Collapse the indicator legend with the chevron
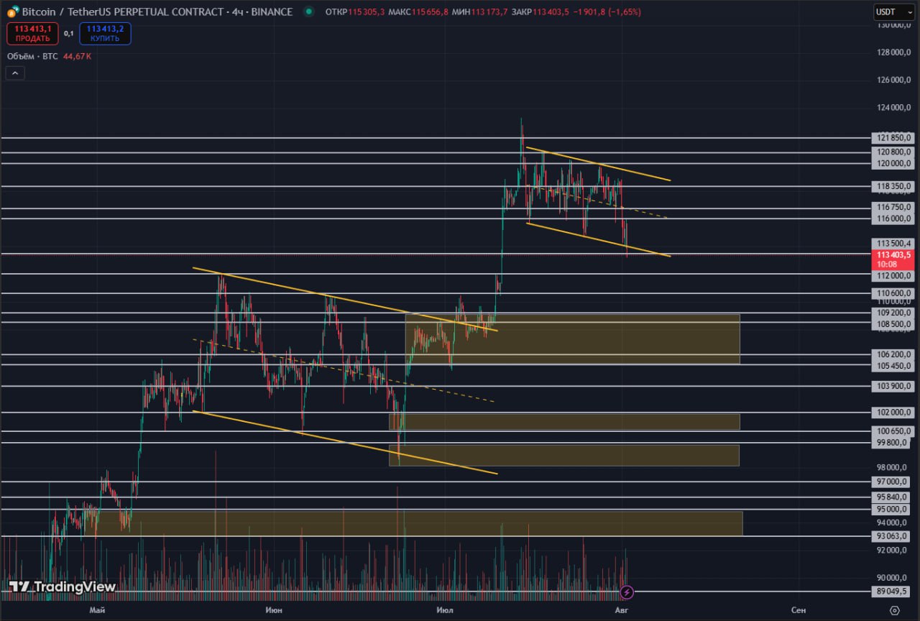 click(15, 73)
